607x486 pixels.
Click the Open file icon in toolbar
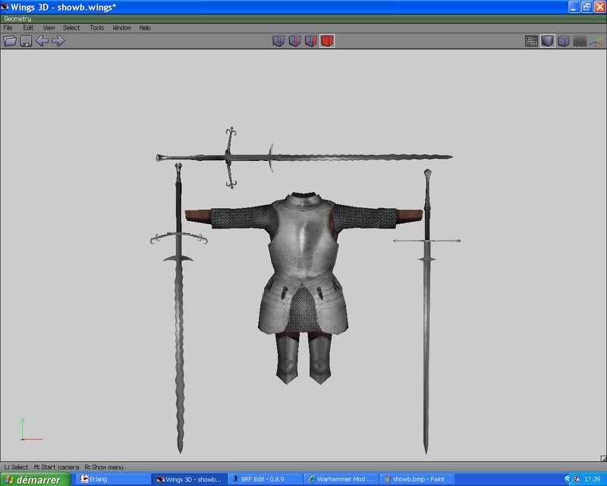click(10, 40)
